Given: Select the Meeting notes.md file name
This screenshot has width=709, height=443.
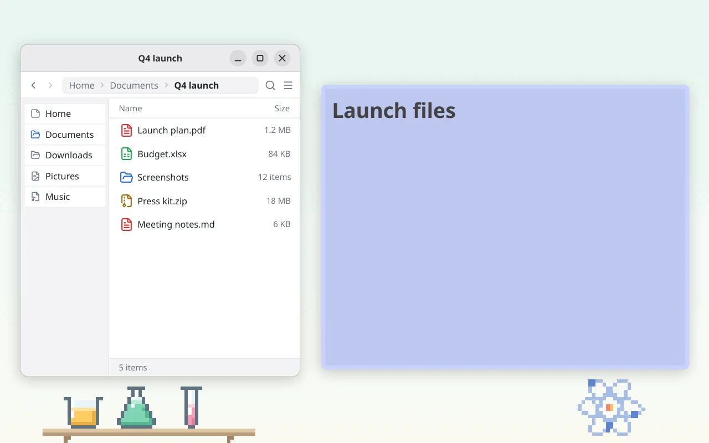Looking at the screenshot, I should (x=176, y=224).
